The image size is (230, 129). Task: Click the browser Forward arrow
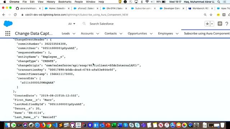pyautogui.click(x=10, y=15)
